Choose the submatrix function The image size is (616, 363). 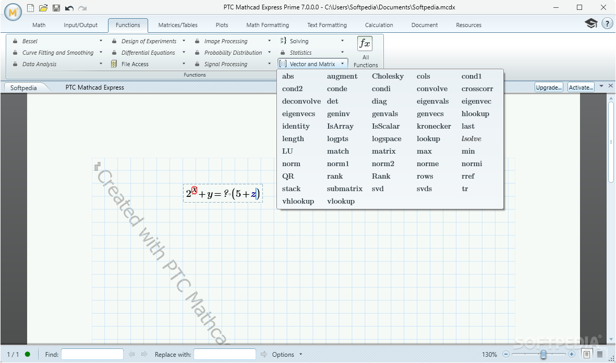click(345, 189)
